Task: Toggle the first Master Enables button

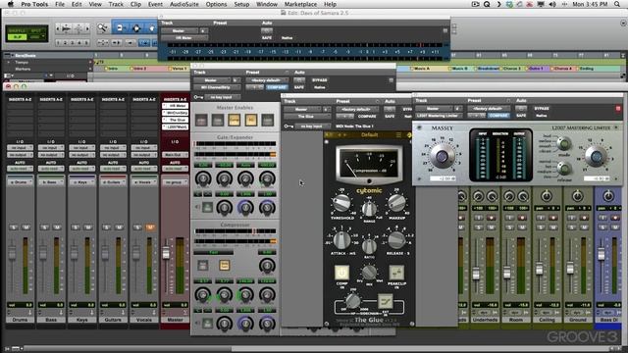Action: tap(201, 120)
